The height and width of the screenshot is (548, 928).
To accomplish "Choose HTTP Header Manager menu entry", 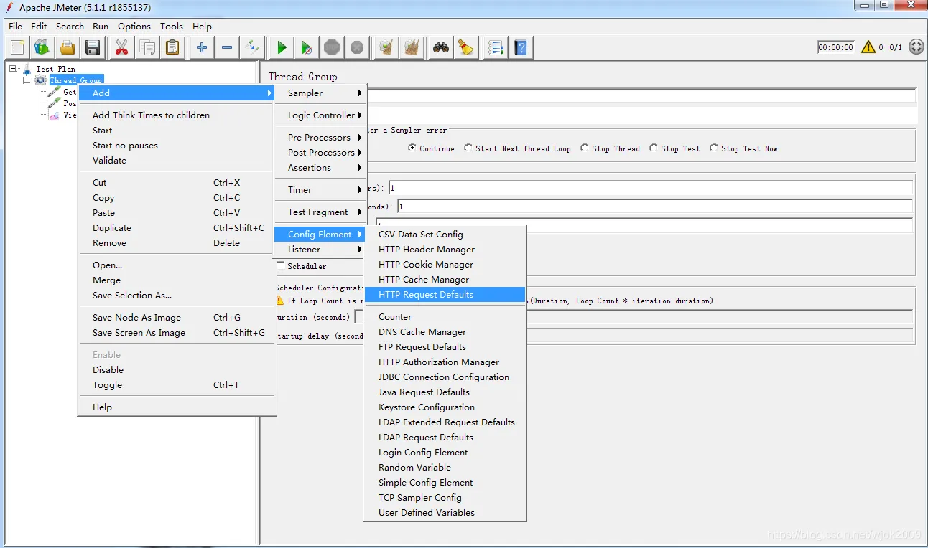I will point(445,250).
